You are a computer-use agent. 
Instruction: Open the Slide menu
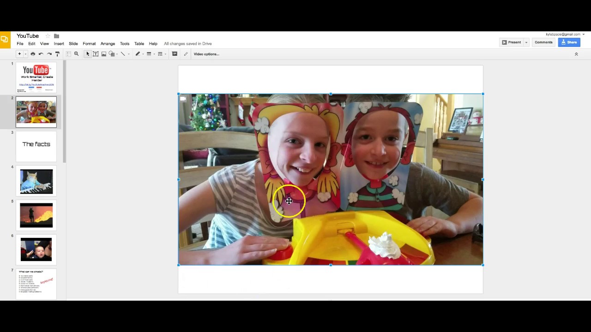pos(73,44)
